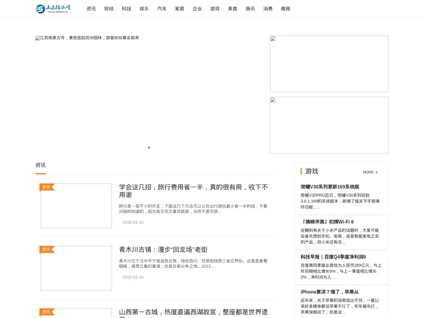Open the 山东经济网 site logo
The width and height of the screenshot is (424, 318).
53,9
